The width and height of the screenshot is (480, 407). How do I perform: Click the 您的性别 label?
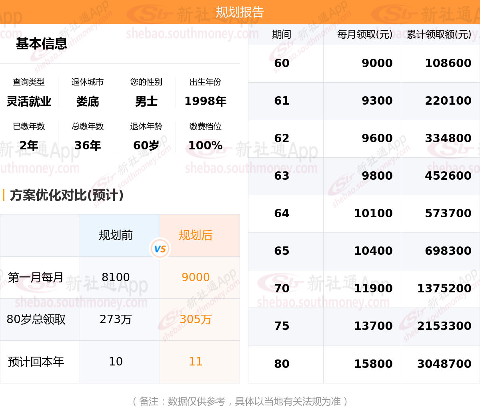(x=146, y=82)
